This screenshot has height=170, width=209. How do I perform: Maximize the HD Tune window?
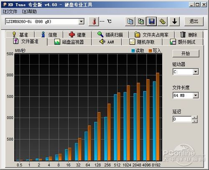pos(198,5)
